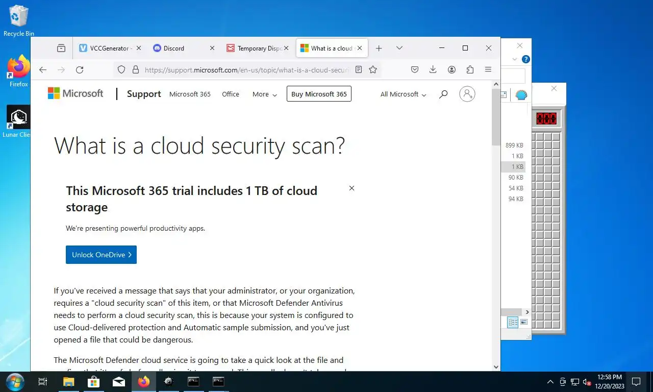This screenshot has width=653, height=392.
Task: Open a new tab with plus button
Action: coord(379,48)
